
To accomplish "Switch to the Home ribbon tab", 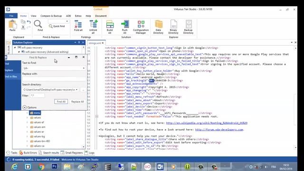I will (x=23, y=16).
